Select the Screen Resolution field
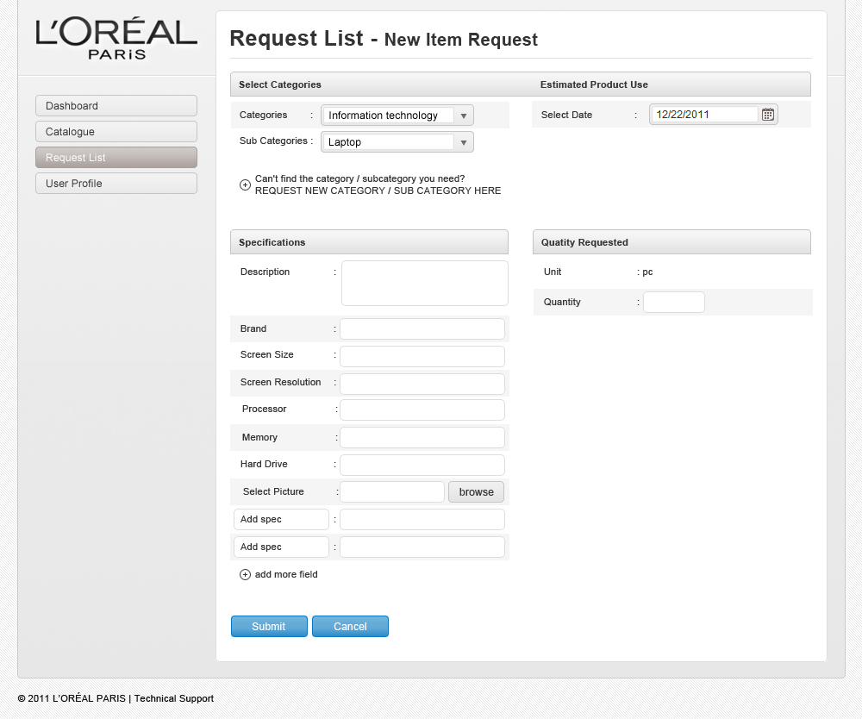Viewport: 862px width, 719px height. tap(422, 384)
